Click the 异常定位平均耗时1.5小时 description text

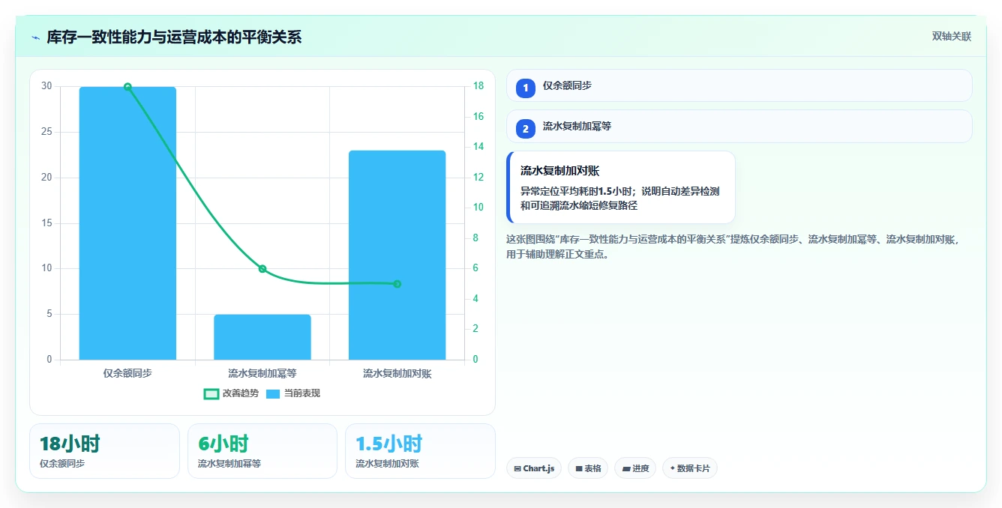[x=620, y=198]
